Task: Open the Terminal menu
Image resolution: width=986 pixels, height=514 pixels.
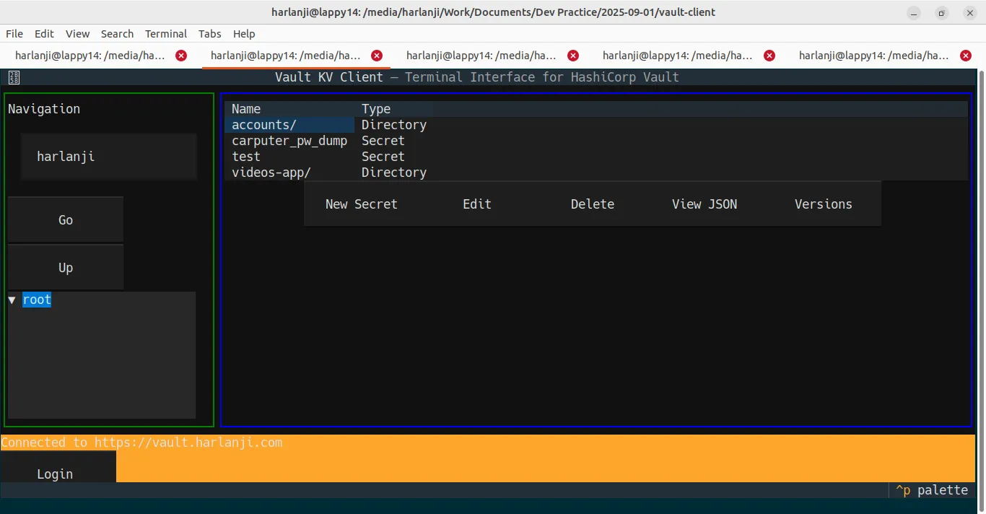Action: tap(165, 34)
